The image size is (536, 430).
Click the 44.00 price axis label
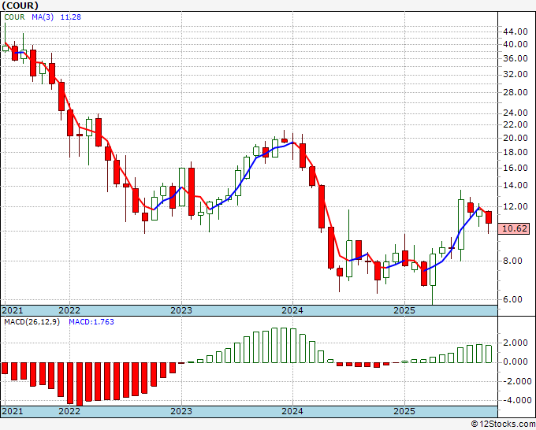pos(516,32)
